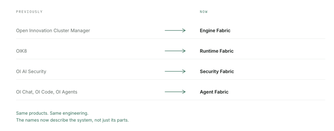
Task: Click the arrow in the OIK8 row
Action: pyautogui.click(x=175, y=51)
